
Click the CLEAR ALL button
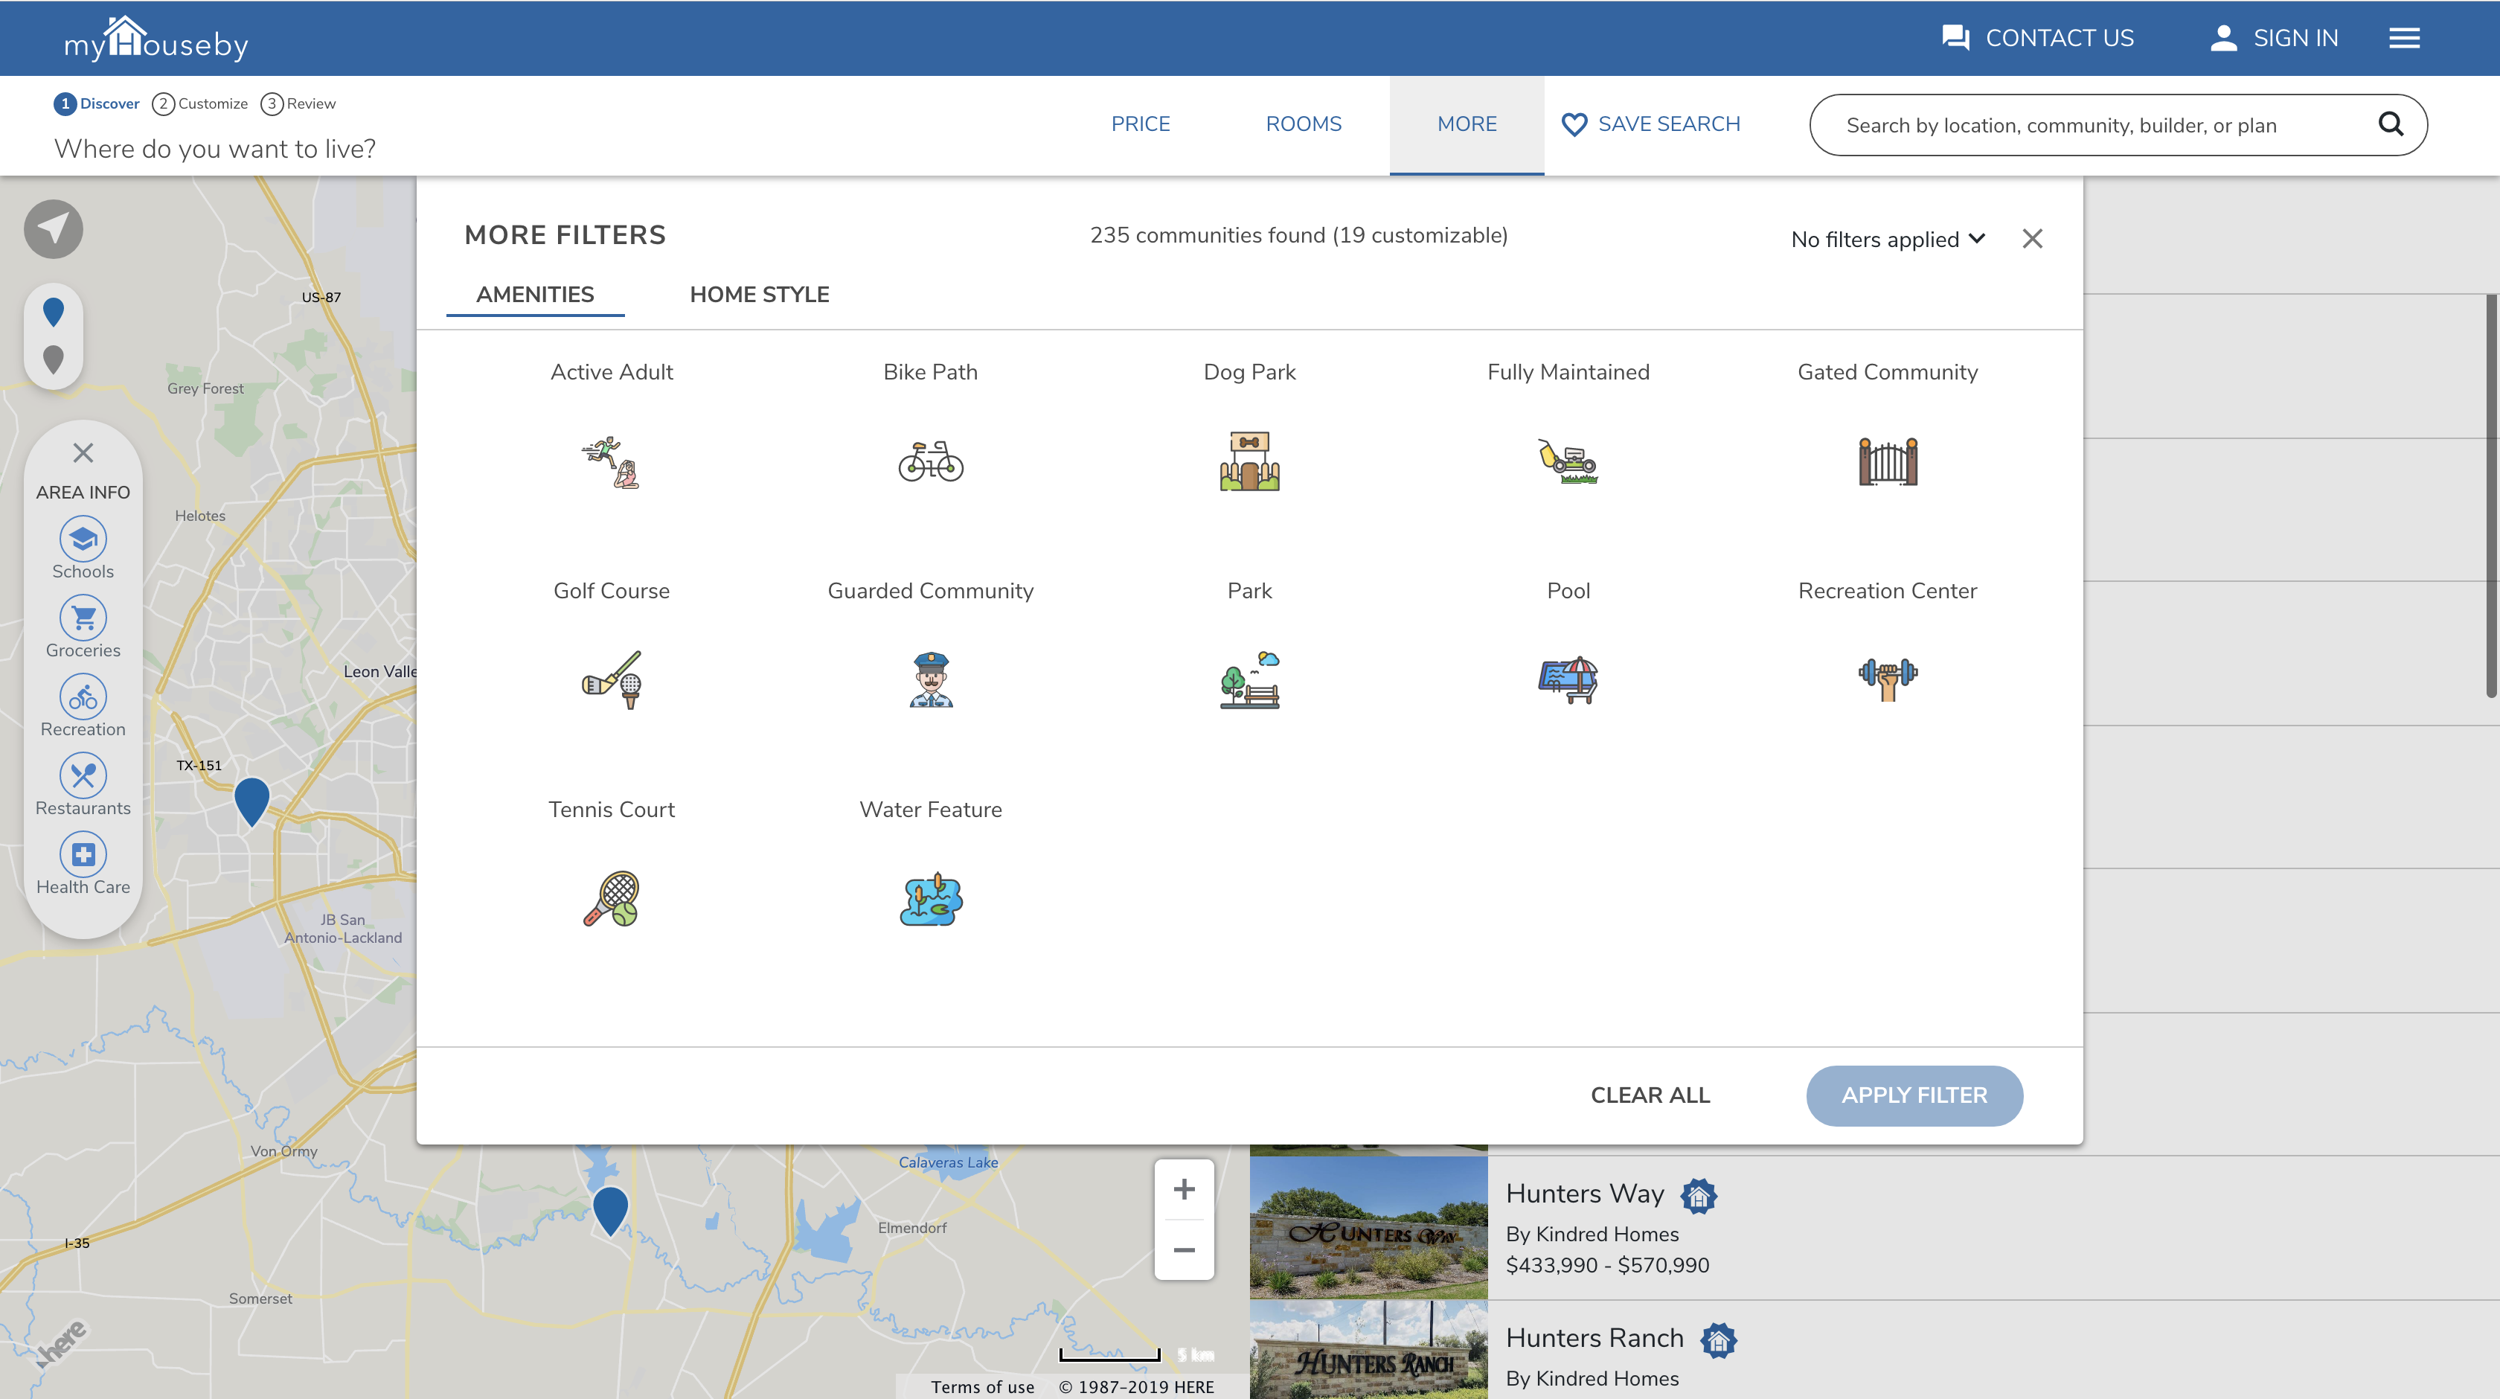[x=1650, y=1095]
